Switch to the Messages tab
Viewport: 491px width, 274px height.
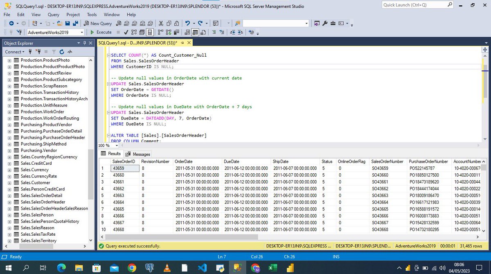[138, 154]
